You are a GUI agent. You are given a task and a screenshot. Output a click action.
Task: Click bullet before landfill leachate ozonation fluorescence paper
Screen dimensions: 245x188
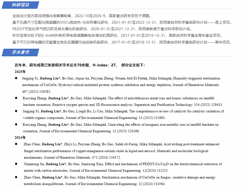click(x=16, y=98)
